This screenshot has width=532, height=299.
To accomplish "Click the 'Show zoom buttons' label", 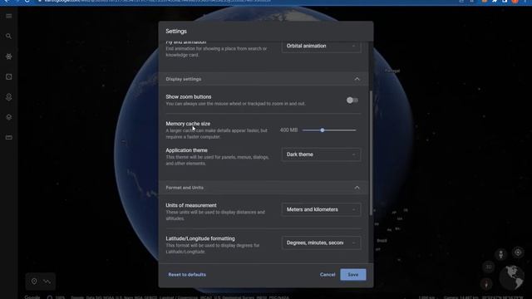I will click(x=189, y=96).
